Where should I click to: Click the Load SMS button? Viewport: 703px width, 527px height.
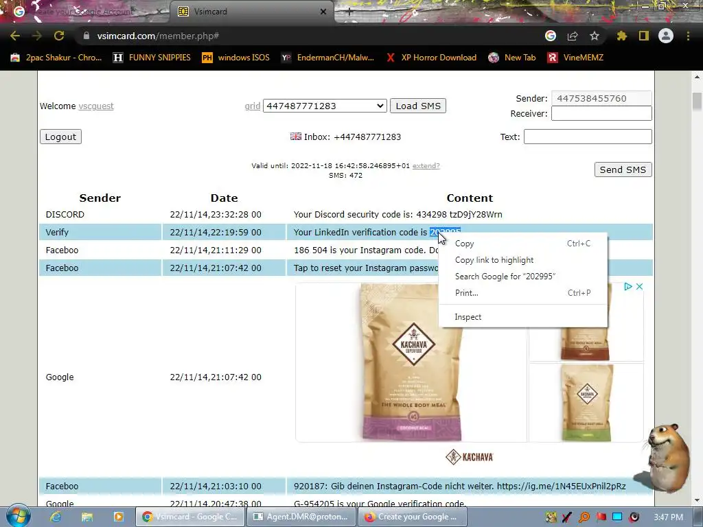point(418,106)
